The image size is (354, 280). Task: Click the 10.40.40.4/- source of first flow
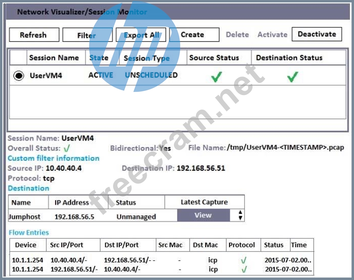pyautogui.click(x=69, y=260)
